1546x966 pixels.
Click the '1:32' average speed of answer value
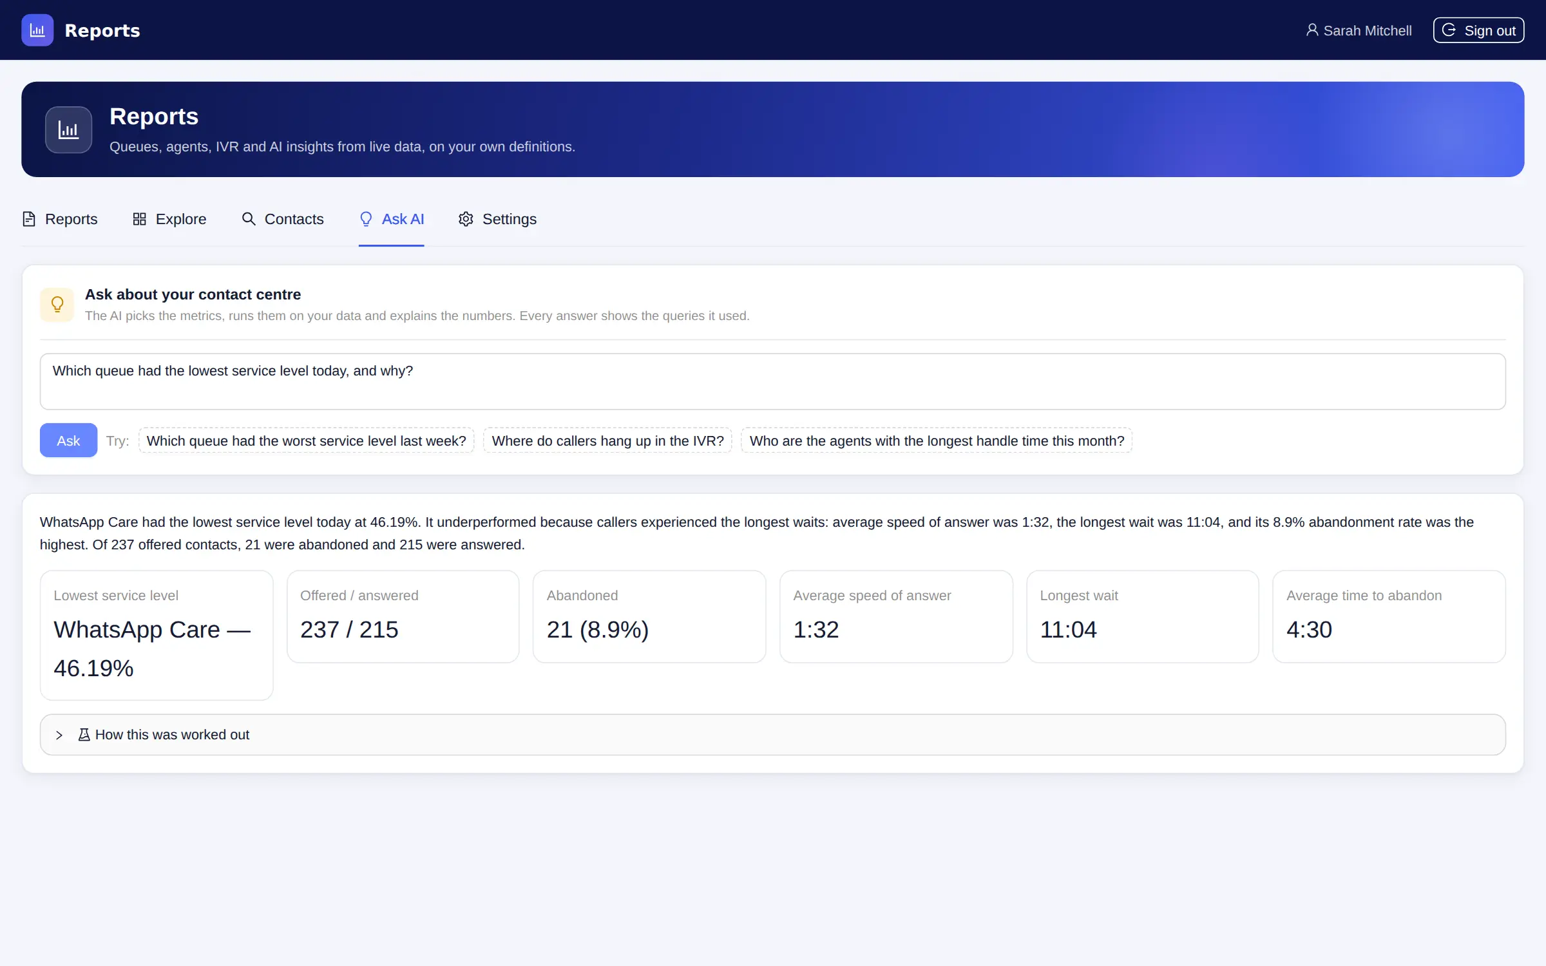tap(816, 630)
